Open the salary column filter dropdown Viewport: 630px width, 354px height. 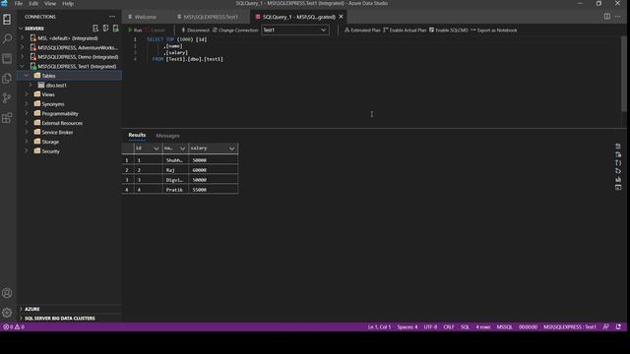[232, 148]
